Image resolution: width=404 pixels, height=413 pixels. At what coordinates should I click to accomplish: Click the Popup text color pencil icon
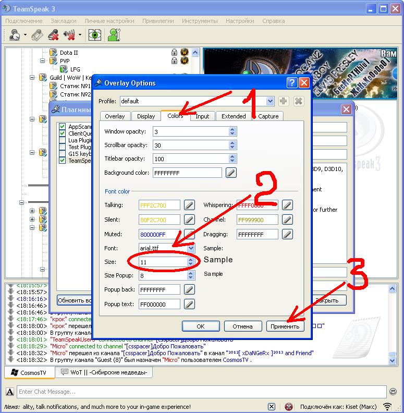point(189,304)
